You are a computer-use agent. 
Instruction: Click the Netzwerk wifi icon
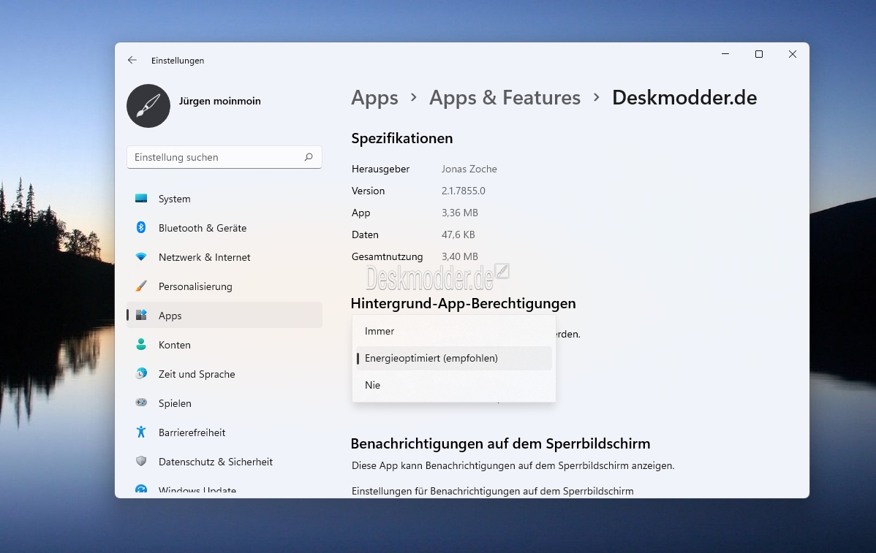(141, 257)
